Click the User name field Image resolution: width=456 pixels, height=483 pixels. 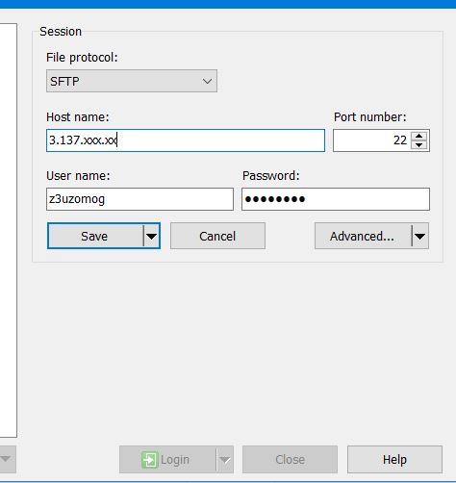139,199
